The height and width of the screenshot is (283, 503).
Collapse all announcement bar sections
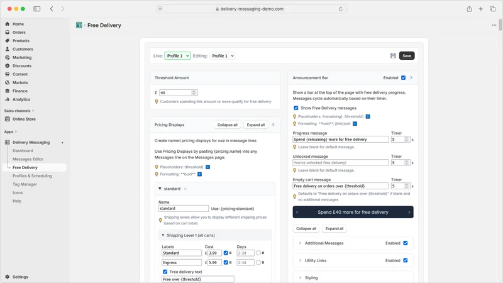coord(306,228)
